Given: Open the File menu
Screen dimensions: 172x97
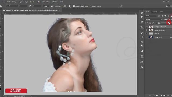Looking at the screenshot, I should pos(4,2).
